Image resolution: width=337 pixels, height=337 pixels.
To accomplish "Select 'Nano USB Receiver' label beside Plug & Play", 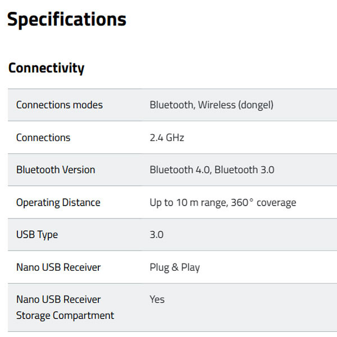I will [x=58, y=267].
